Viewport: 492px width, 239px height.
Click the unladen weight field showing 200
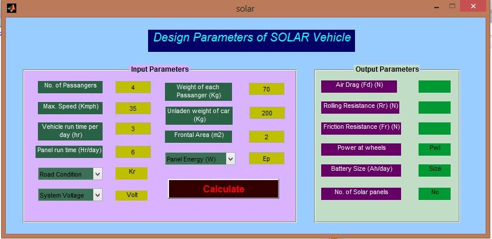(268, 113)
